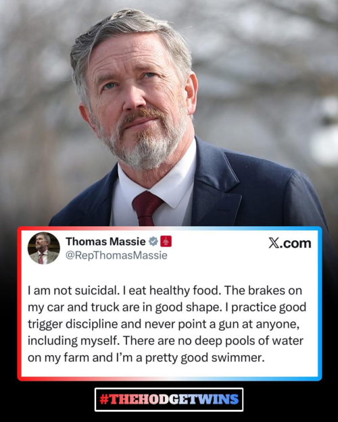Click the phrase "I am not suicidal"
Viewport: 338px width, 422px height.
click(x=72, y=290)
